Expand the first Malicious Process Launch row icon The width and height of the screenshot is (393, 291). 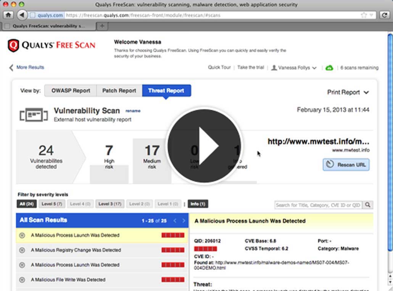click(22, 235)
